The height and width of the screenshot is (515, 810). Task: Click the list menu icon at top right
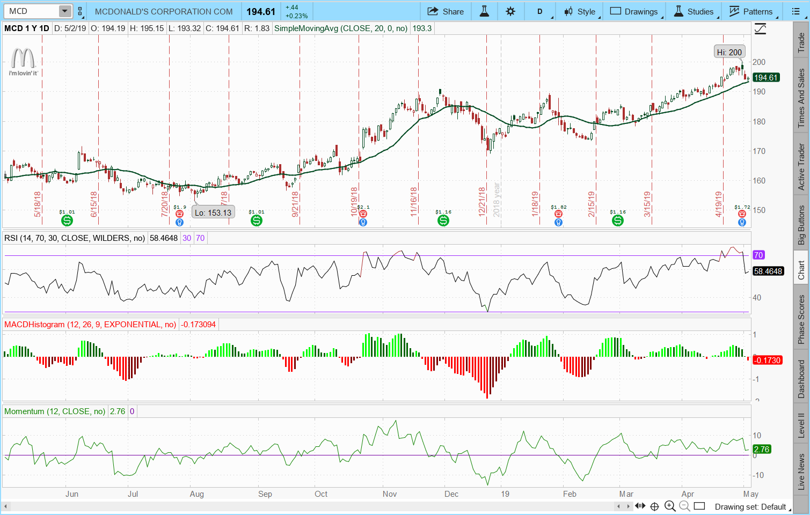tap(796, 11)
